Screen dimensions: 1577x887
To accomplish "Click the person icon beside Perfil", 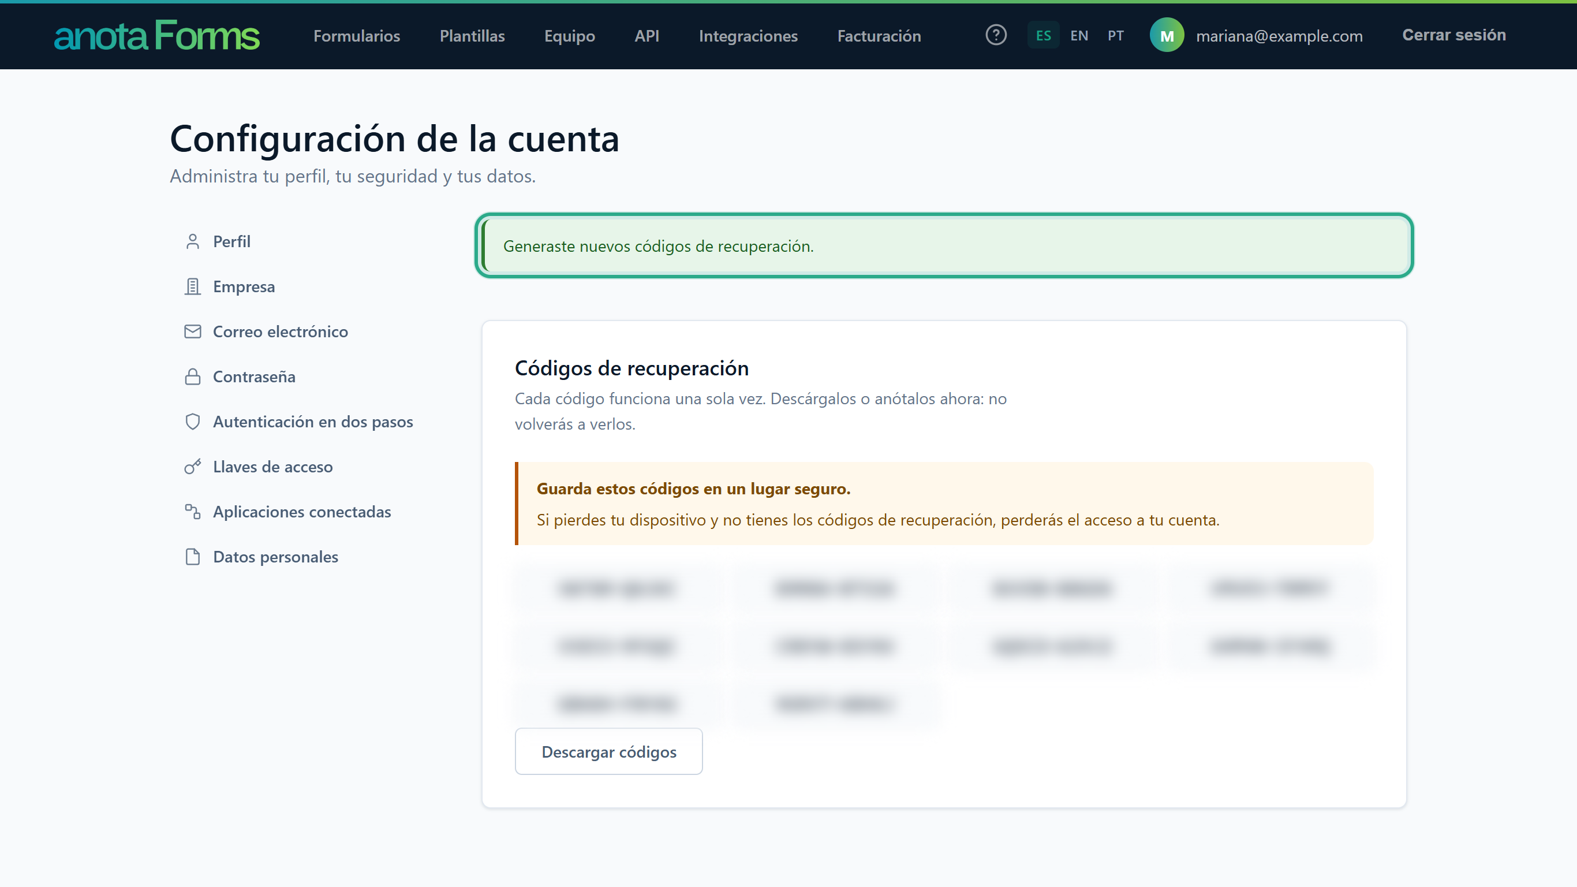I will (193, 241).
